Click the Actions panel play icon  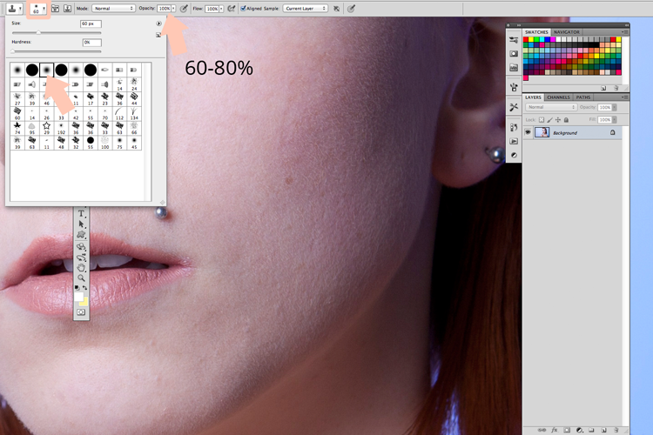click(514, 142)
